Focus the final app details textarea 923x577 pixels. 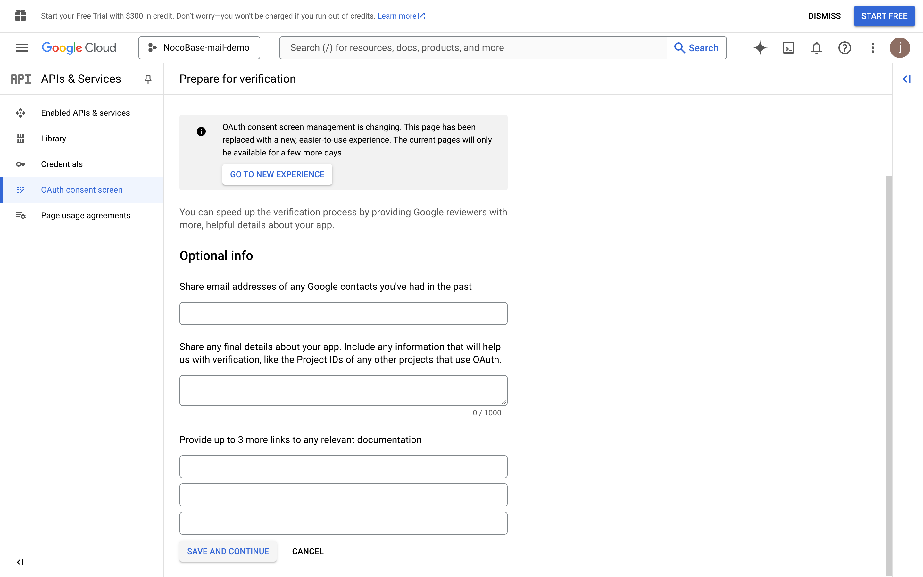point(343,390)
